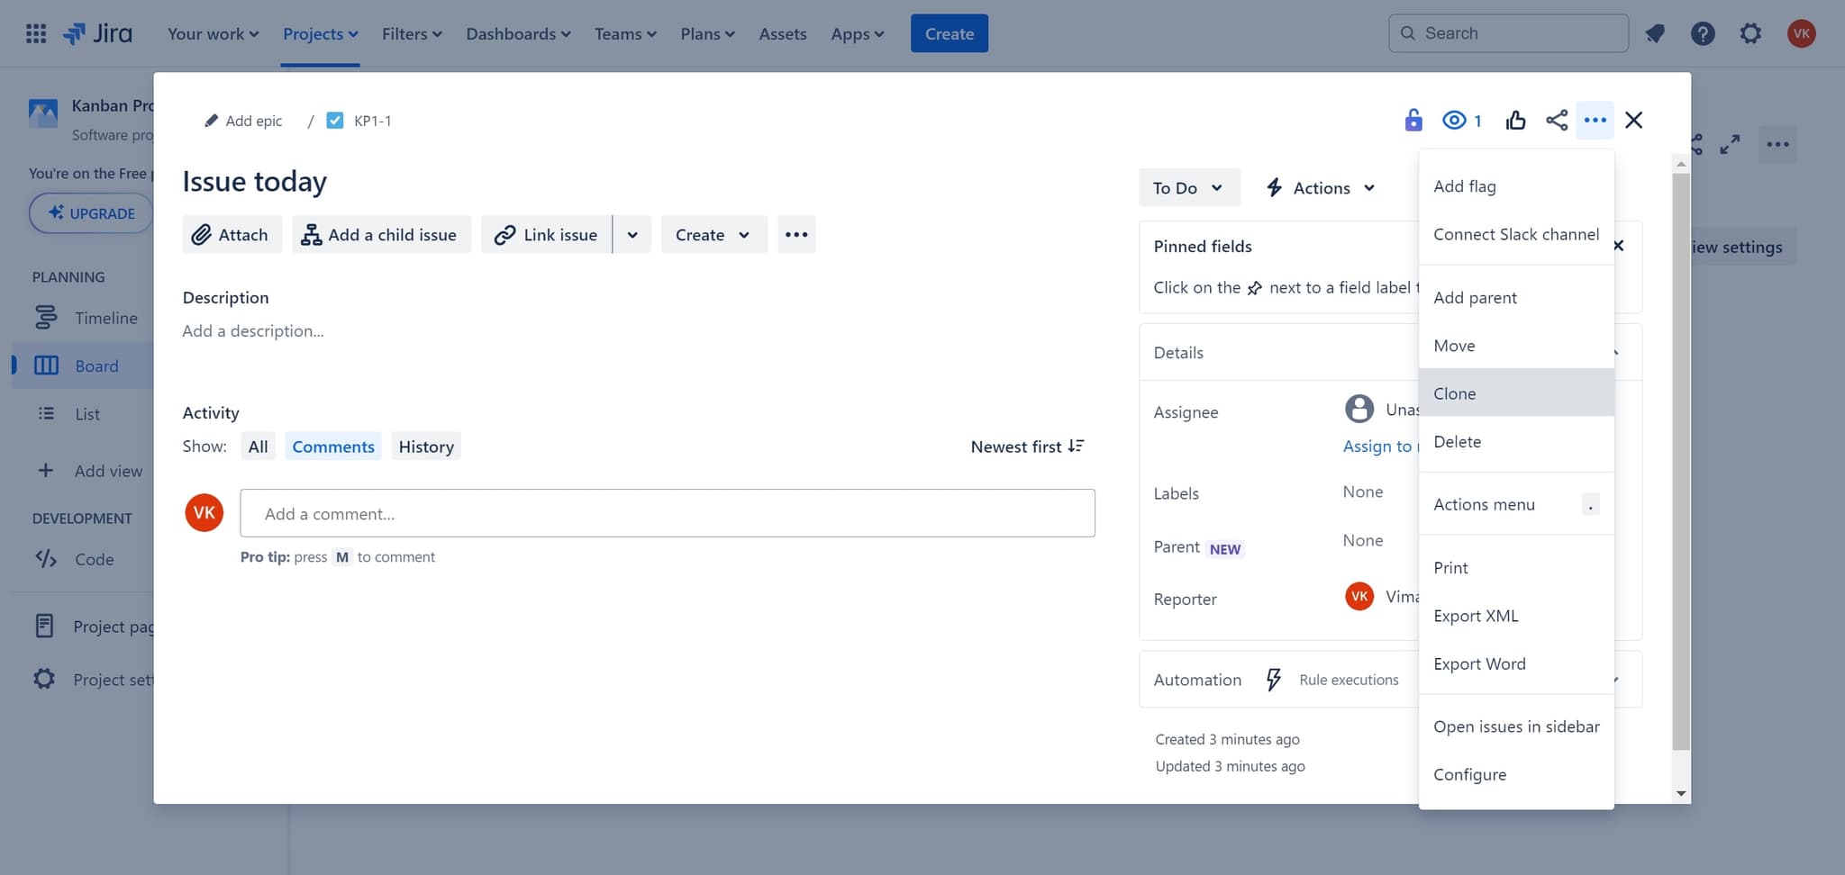Click the Attach paperclip button
1845x875 pixels.
click(232, 234)
